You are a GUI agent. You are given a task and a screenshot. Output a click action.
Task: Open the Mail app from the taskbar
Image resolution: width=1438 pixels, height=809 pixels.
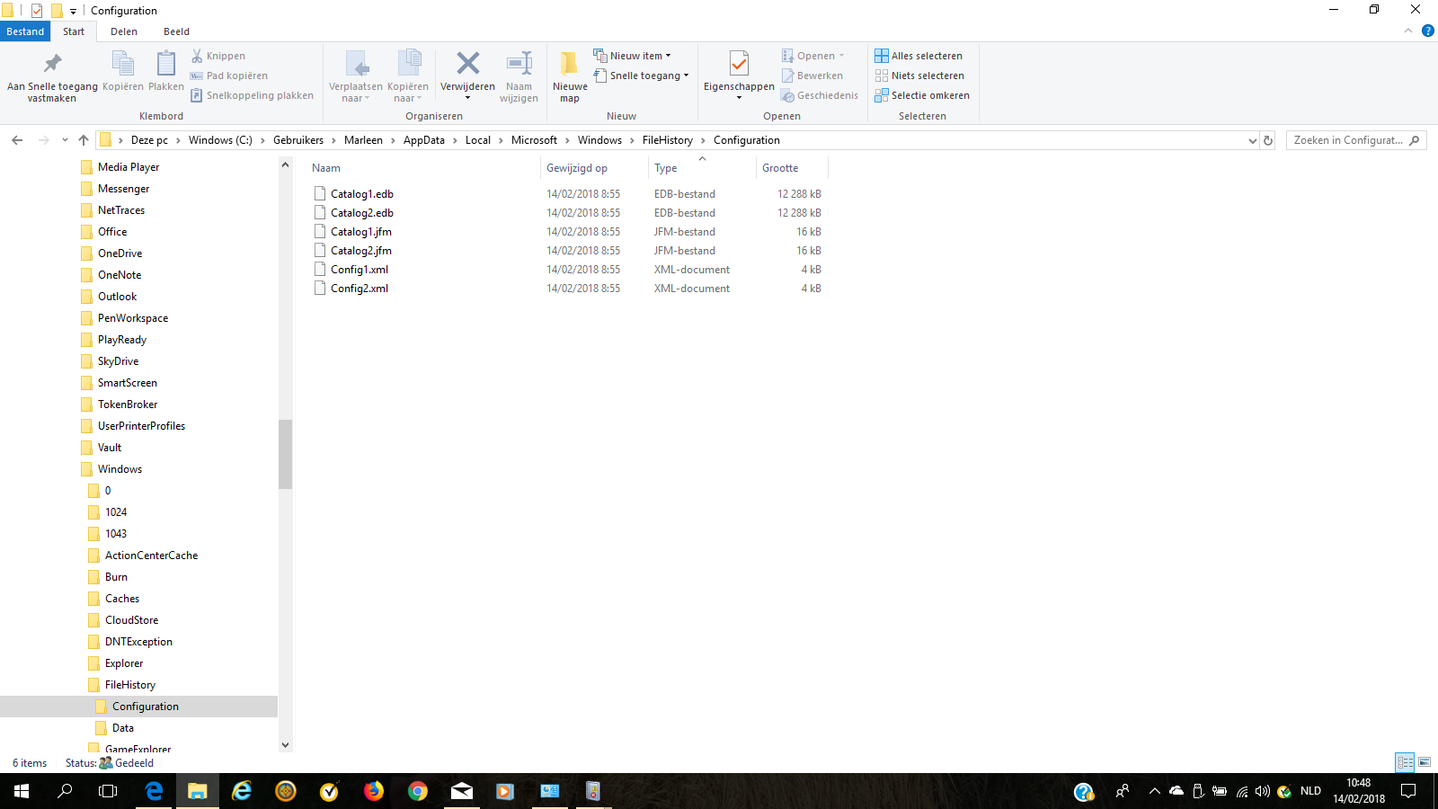pos(462,791)
